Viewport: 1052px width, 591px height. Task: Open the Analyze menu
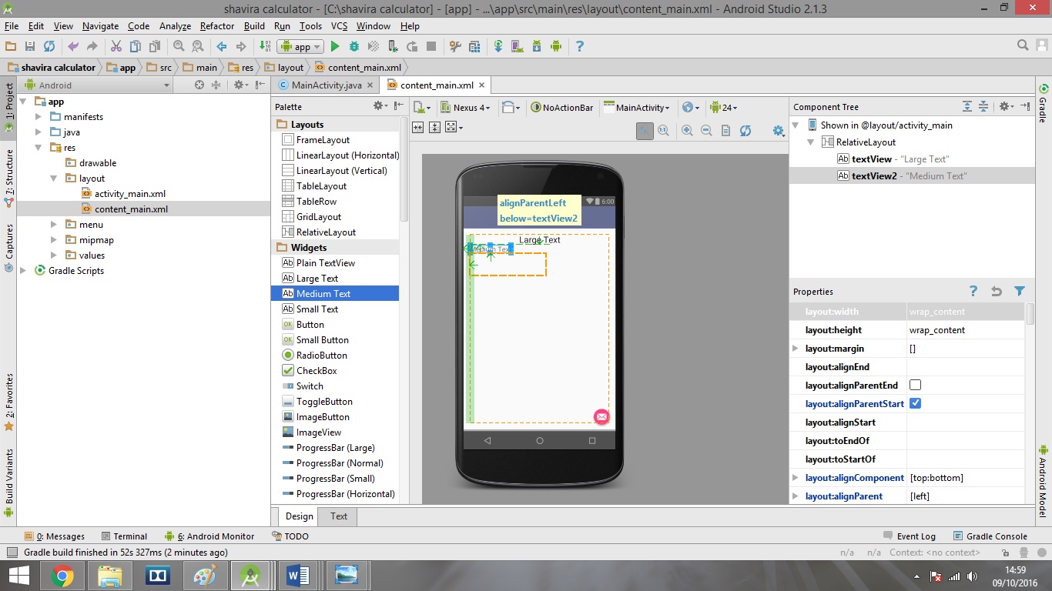point(175,26)
